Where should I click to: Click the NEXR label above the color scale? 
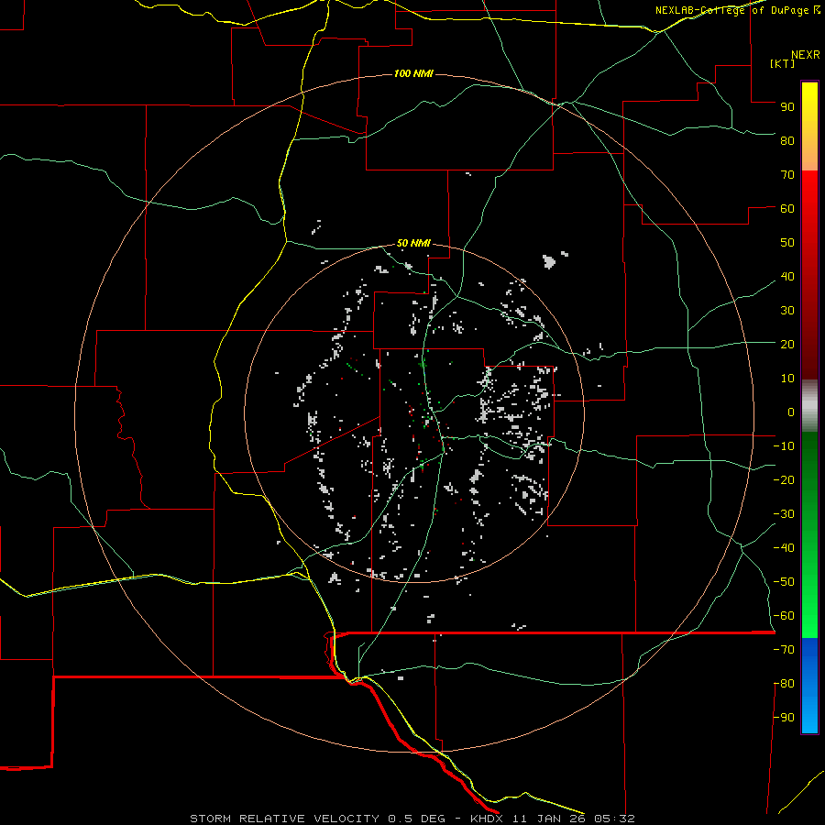[806, 55]
